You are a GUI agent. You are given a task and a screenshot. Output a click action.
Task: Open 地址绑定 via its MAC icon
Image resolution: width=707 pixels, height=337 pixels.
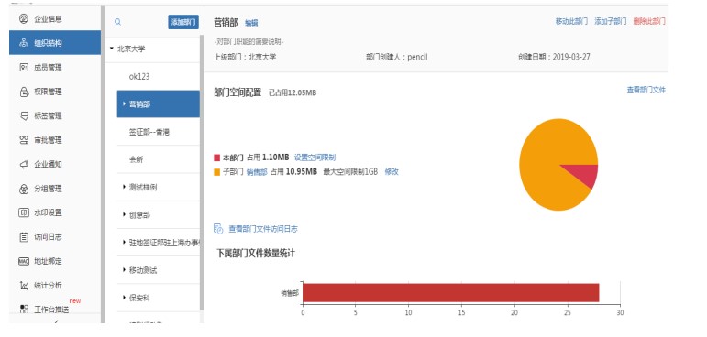point(24,261)
